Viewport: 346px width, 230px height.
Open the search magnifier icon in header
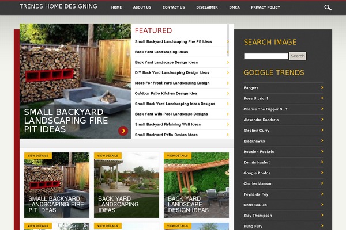(x=328, y=7)
